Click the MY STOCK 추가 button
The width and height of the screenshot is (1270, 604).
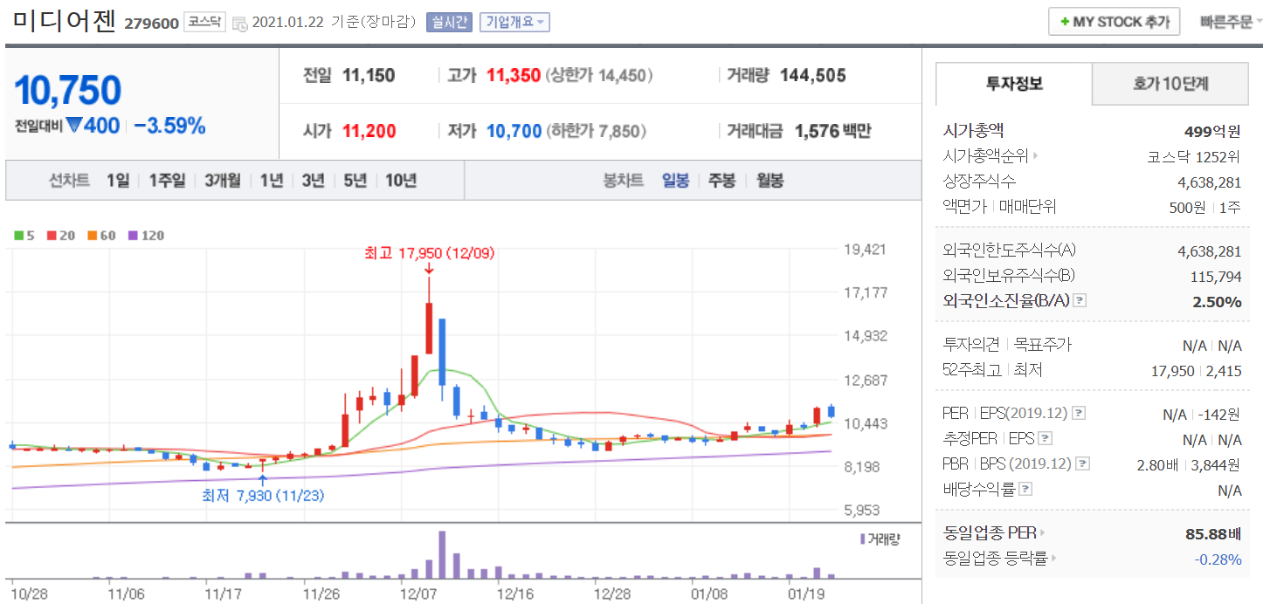pyautogui.click(x=1114, y=22)
